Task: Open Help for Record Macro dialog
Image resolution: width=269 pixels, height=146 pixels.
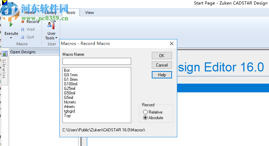Action: [162, 75]
